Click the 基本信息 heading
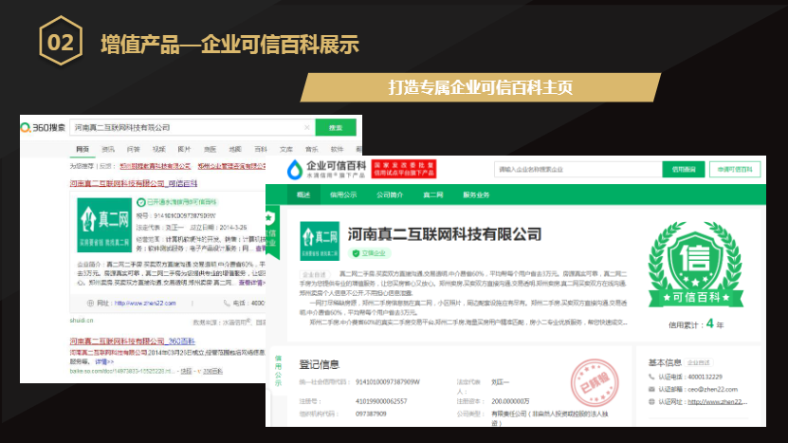The width and height of the screenshot is (788, 443). tap(665, 362)
